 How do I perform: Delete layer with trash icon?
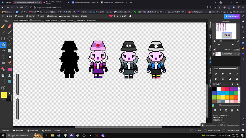point(216,79)
